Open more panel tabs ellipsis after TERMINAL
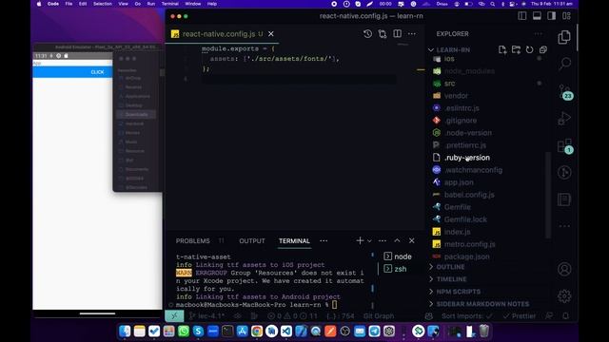The width and height of the screenshot is (609, 342). (324, 240)
